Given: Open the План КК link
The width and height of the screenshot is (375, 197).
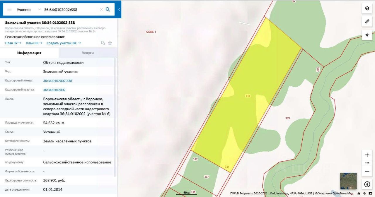Looking at the screenshot, I should (x=34, y=43).
